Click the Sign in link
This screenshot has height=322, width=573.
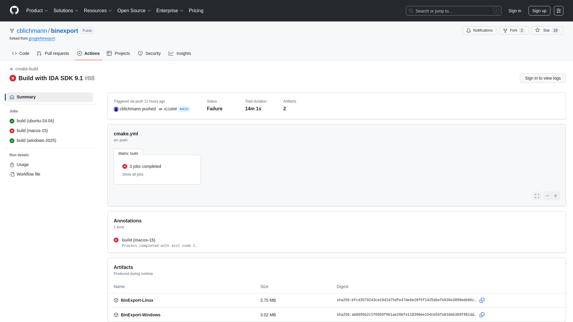coord(515,11)
